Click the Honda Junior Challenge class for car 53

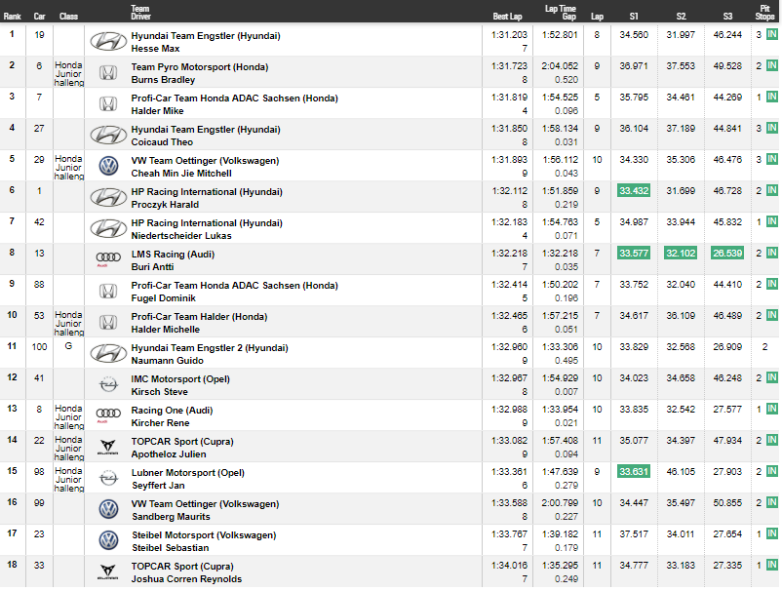click(x=69, y=323)
